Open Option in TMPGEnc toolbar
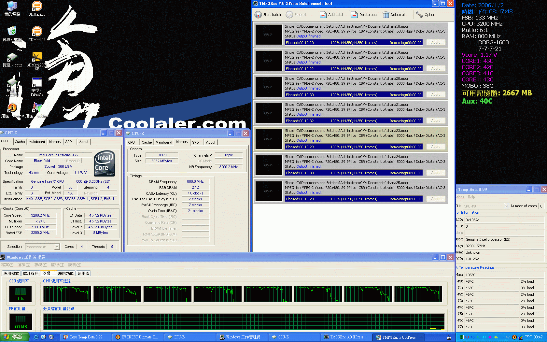Viewport: 547px width, 342px height. click(x=426, y=15)
